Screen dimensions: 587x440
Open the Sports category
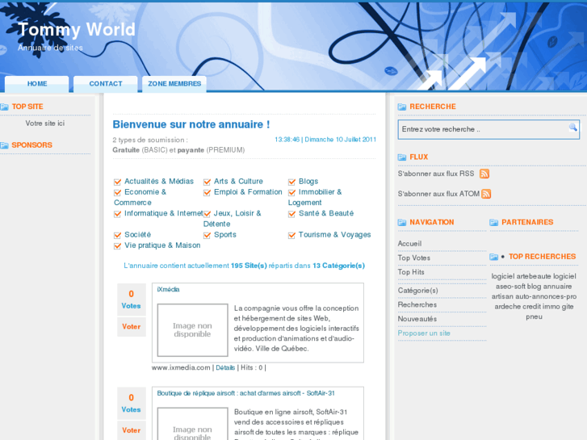pyautogui.click(x=225, y=235)
